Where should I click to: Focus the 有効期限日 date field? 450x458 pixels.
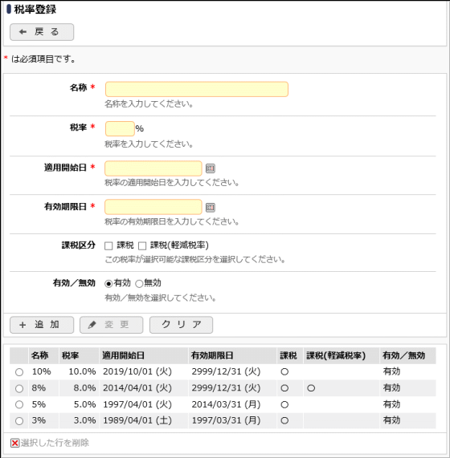(x=153, y=207)
